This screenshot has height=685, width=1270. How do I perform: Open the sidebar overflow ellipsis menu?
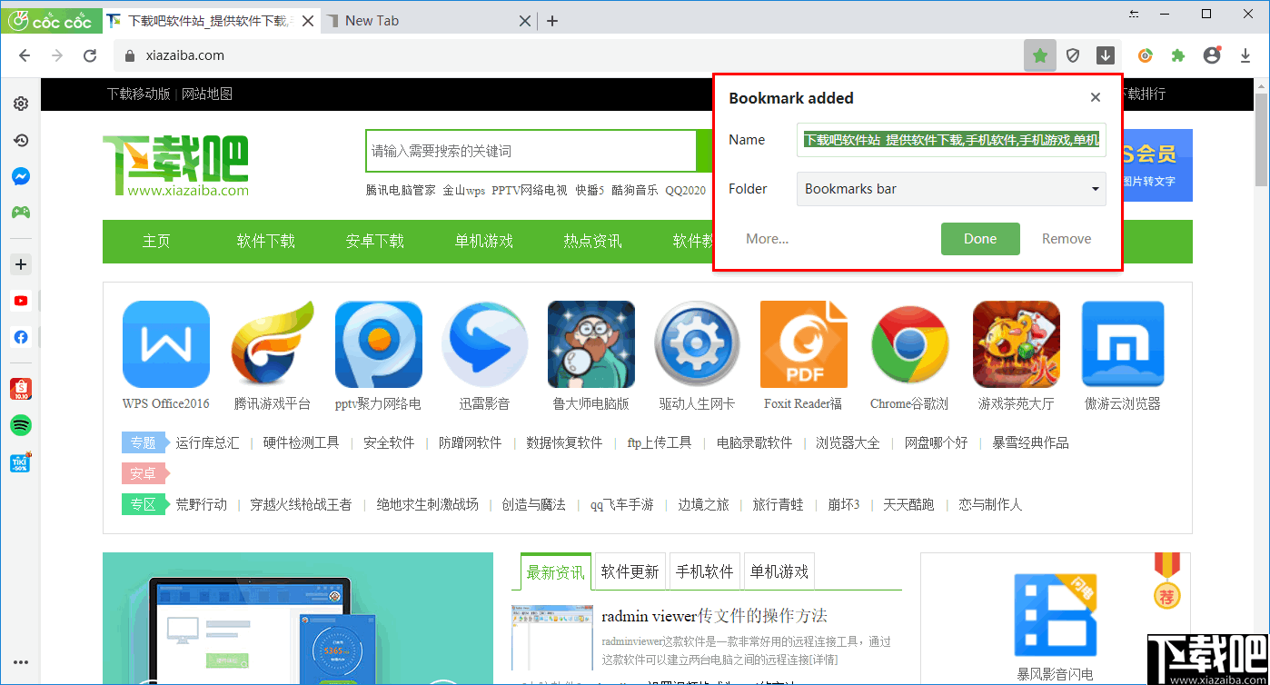[20, 661]
